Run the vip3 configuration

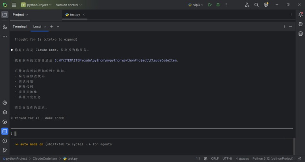210,5
